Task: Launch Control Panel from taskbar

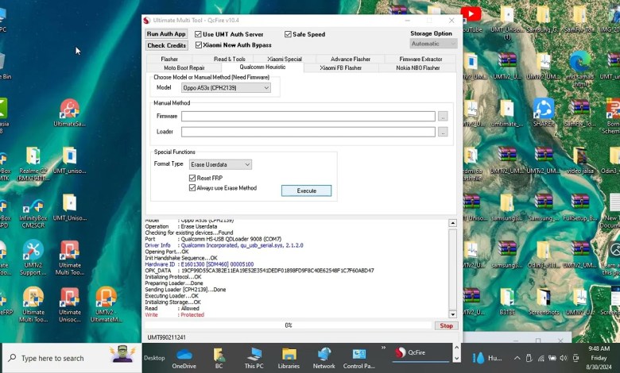Action: pos(358,356)
